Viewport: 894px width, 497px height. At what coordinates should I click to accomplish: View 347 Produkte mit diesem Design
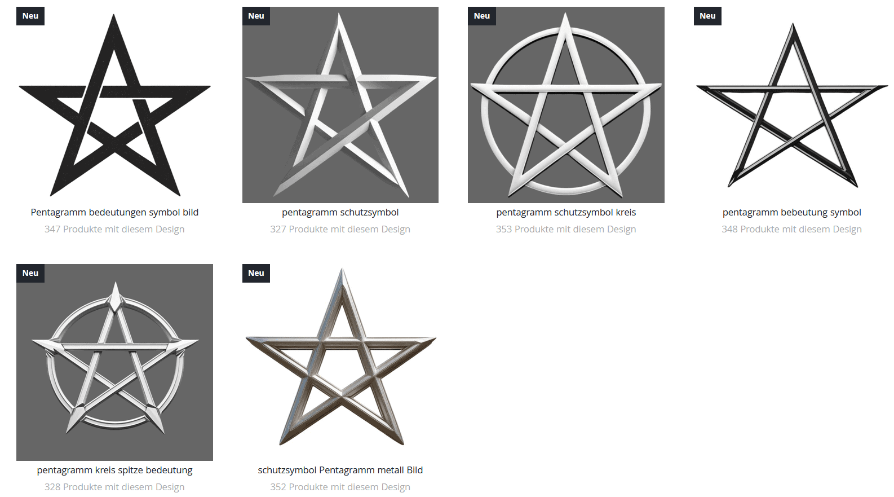[114, 229]
